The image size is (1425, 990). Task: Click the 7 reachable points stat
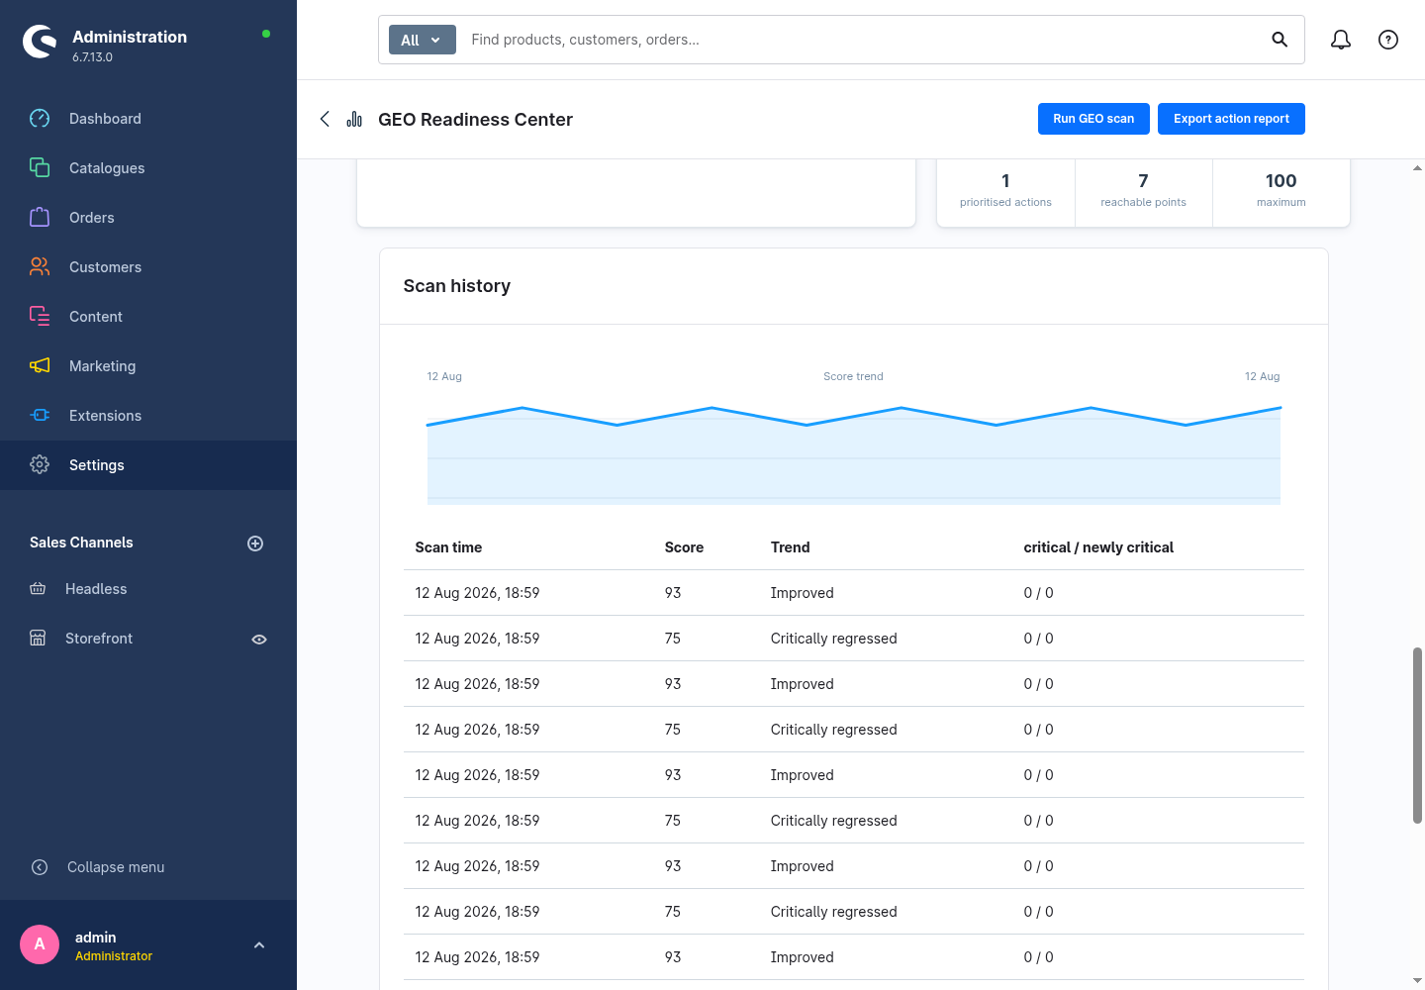[x=1143, y=190]
